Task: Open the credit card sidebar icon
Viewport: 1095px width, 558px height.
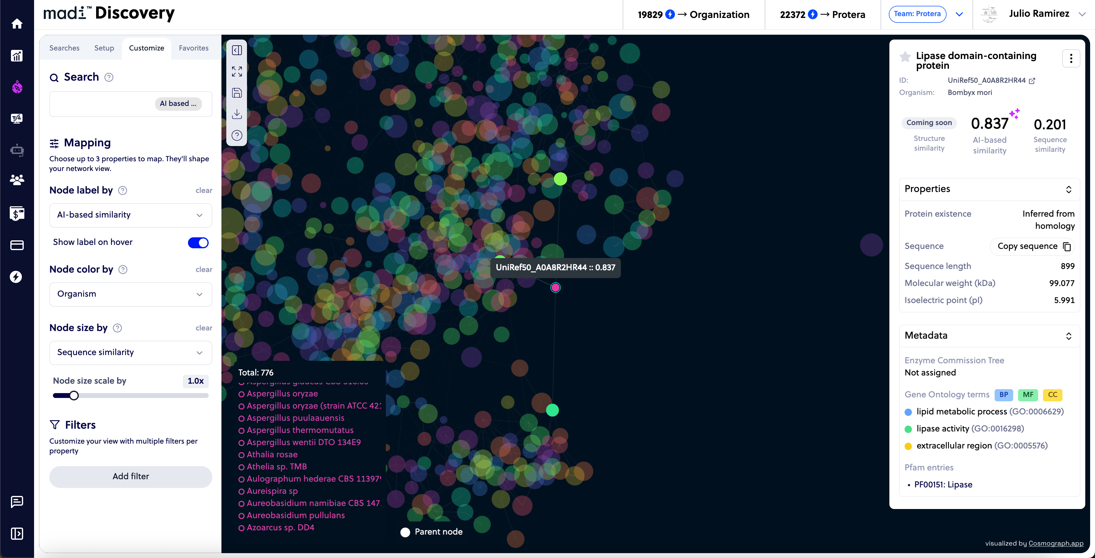Action: pos(17,246)
